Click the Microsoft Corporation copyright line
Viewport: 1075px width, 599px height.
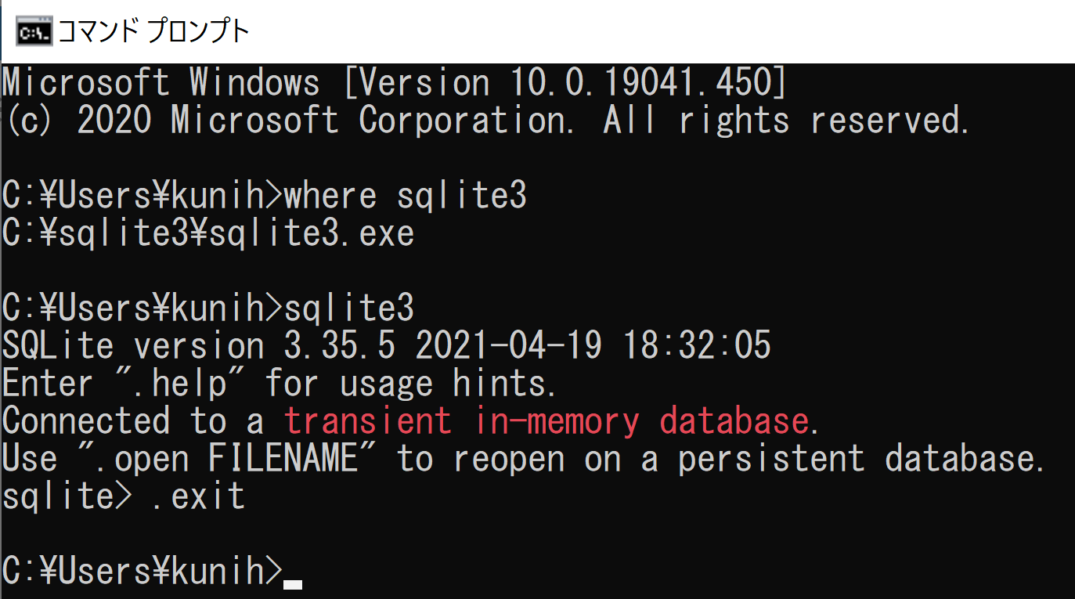click(x=486, y=121)
